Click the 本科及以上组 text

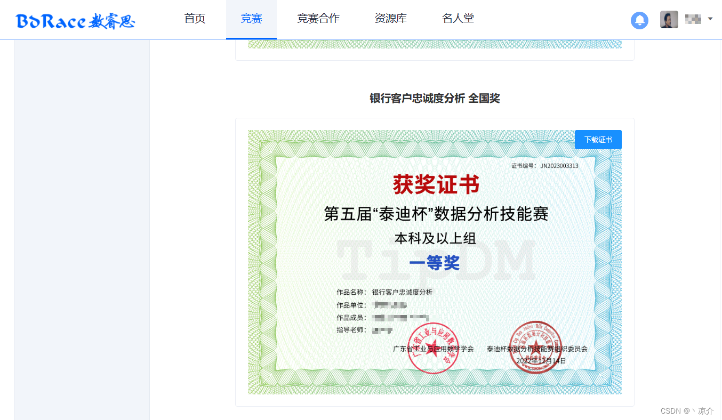(435, 237)
